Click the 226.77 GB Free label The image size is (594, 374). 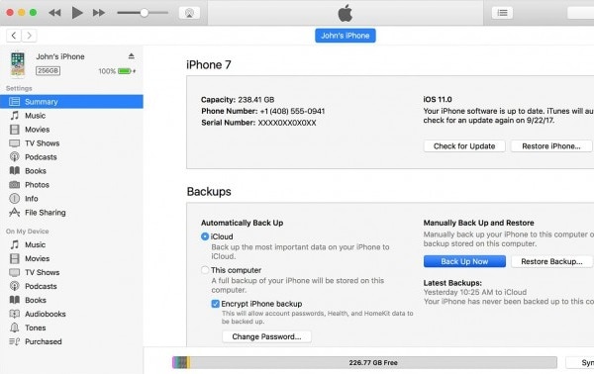coord(373,363)
